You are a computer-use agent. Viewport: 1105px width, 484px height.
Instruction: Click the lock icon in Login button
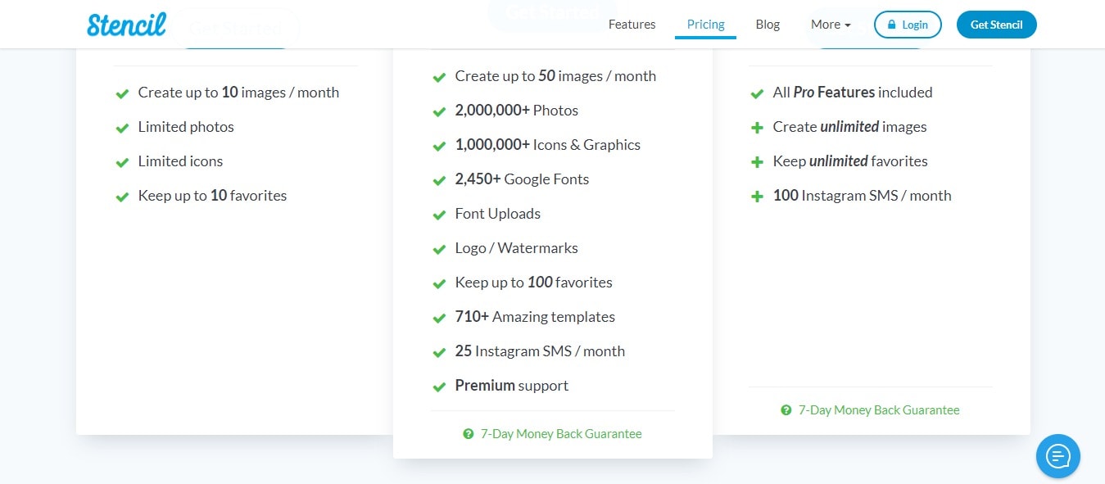tap(891, 25)
